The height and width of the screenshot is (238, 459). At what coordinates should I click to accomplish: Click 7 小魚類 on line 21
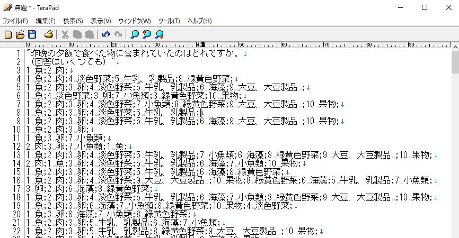(x=200, y=223)
